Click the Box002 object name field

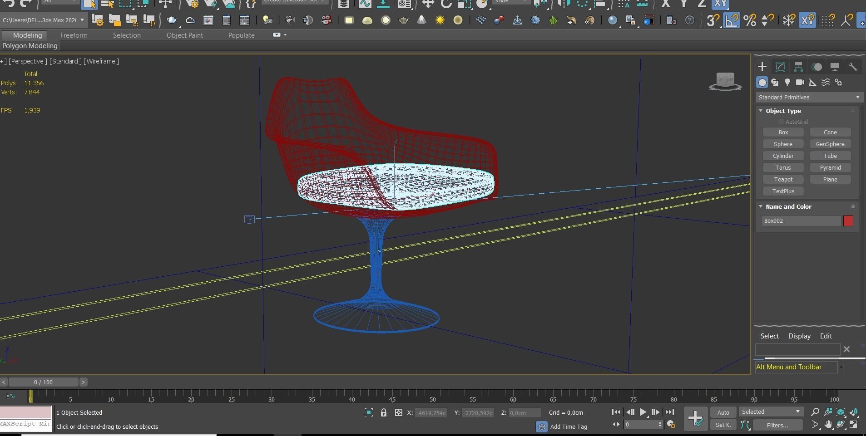801,221
